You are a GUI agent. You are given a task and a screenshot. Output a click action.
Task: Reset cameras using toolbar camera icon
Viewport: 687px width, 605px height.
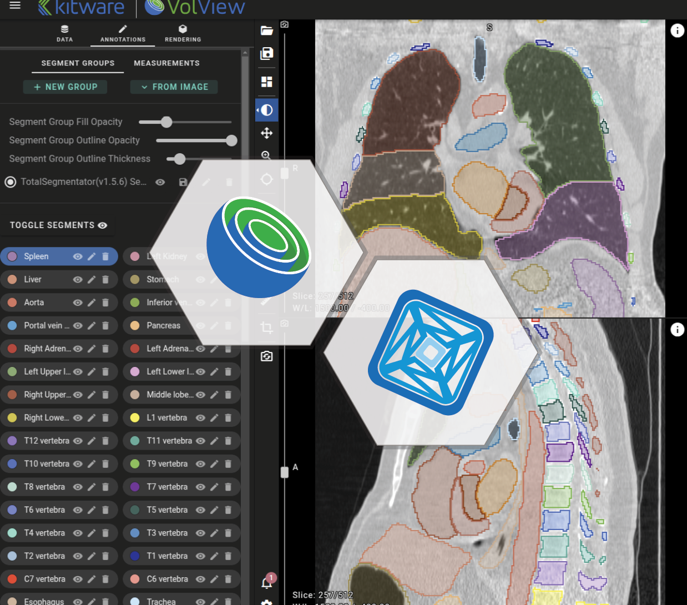[x=267, y=356]
